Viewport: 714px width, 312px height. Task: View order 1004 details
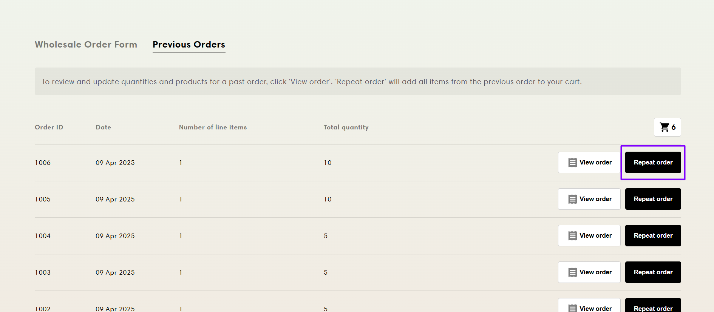point(595,236)
